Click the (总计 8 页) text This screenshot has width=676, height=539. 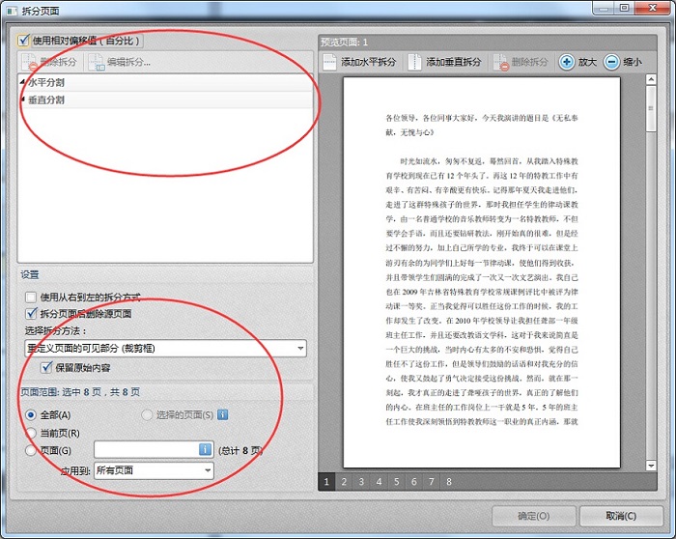coord(240,450)
